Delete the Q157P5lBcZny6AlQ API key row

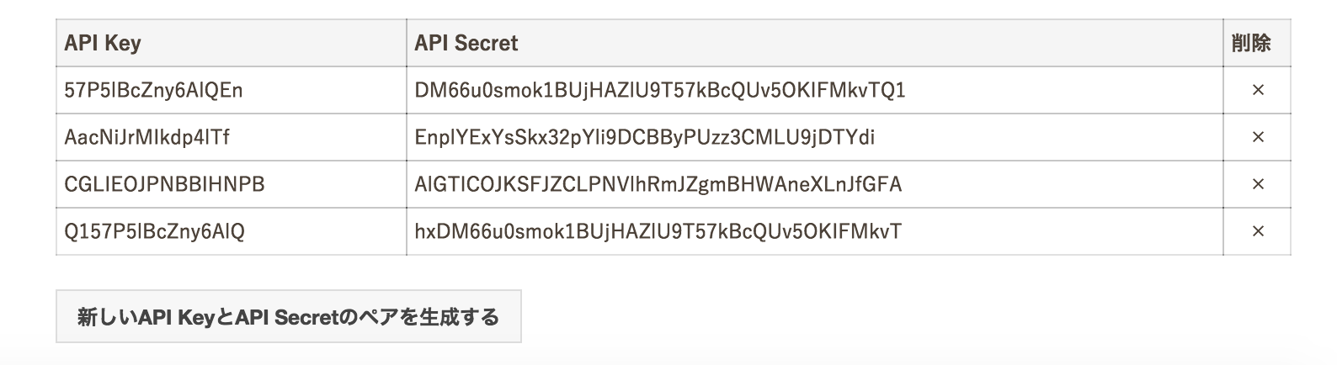click(x=1257, y=231)
